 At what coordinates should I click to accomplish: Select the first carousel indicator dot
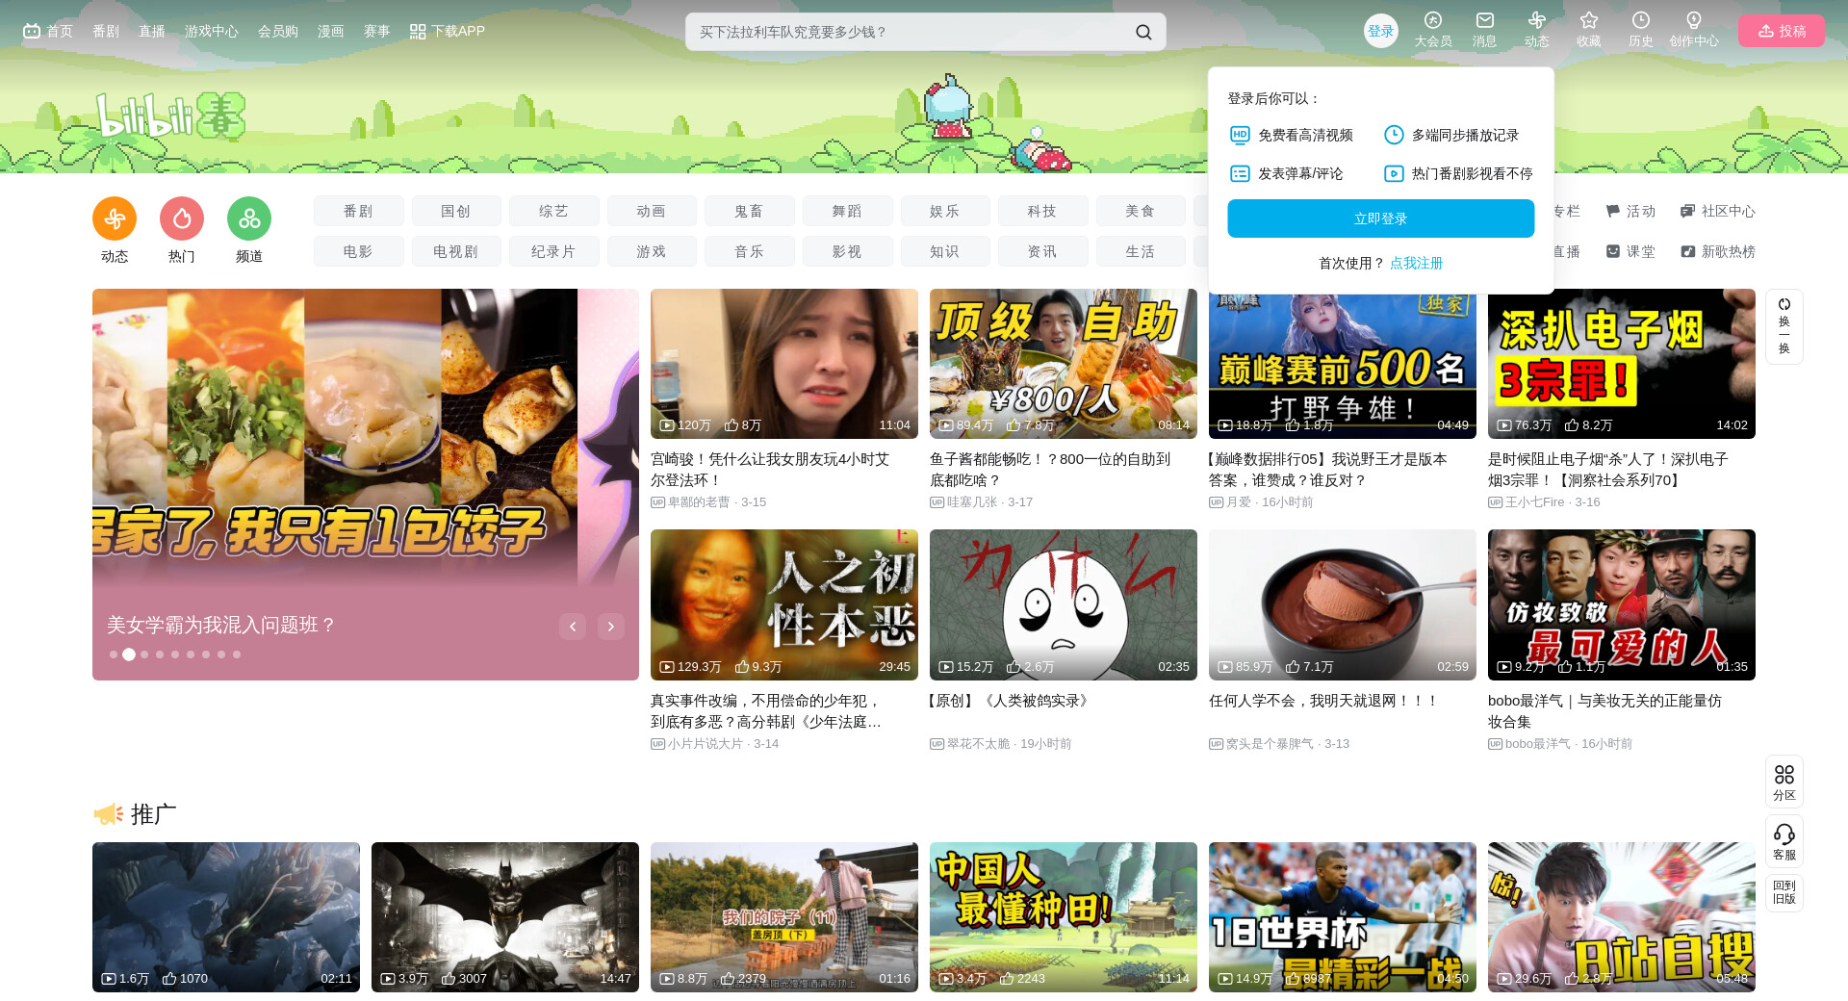[114, 654]
